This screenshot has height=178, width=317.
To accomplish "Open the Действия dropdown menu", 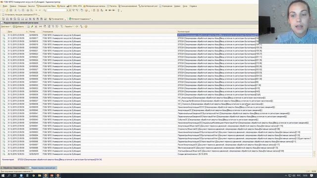I will coord(5,26).
